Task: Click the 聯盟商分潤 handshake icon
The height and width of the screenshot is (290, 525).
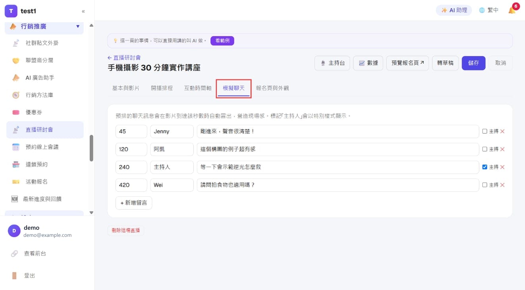Action: click(x=15, y=60)
